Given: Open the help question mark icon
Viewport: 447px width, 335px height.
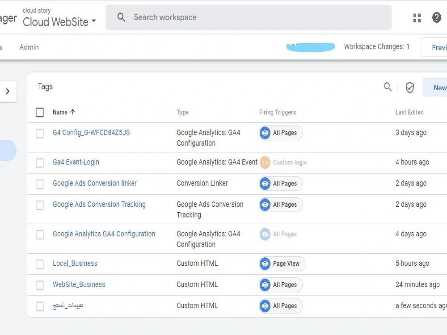Looking at the screenshot, I should click(x=436, y=18).
